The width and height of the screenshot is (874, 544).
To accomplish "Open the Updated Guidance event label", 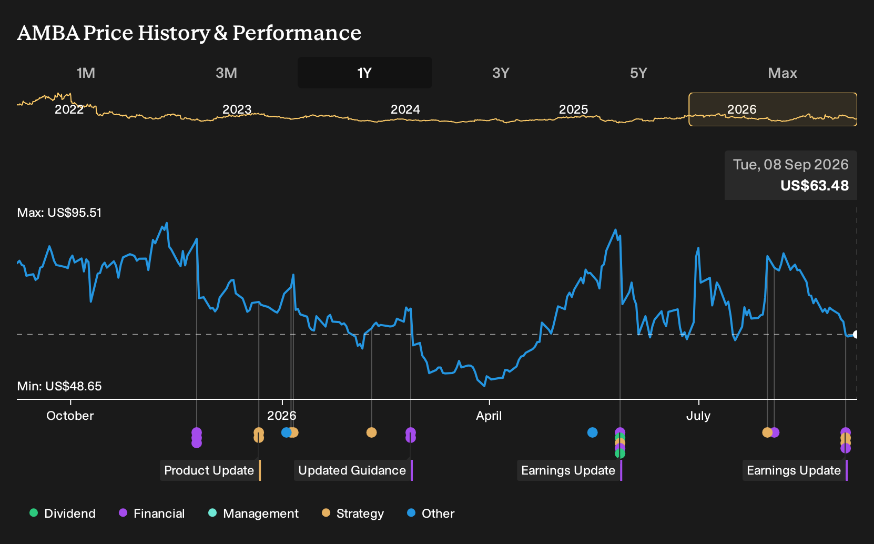I will pyautogui.click(x=353, y=470).
